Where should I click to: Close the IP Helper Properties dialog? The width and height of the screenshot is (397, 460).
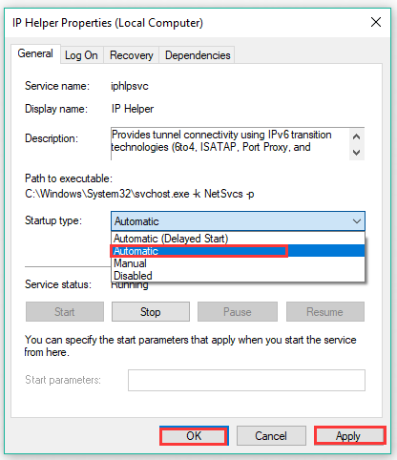[376, 22]
